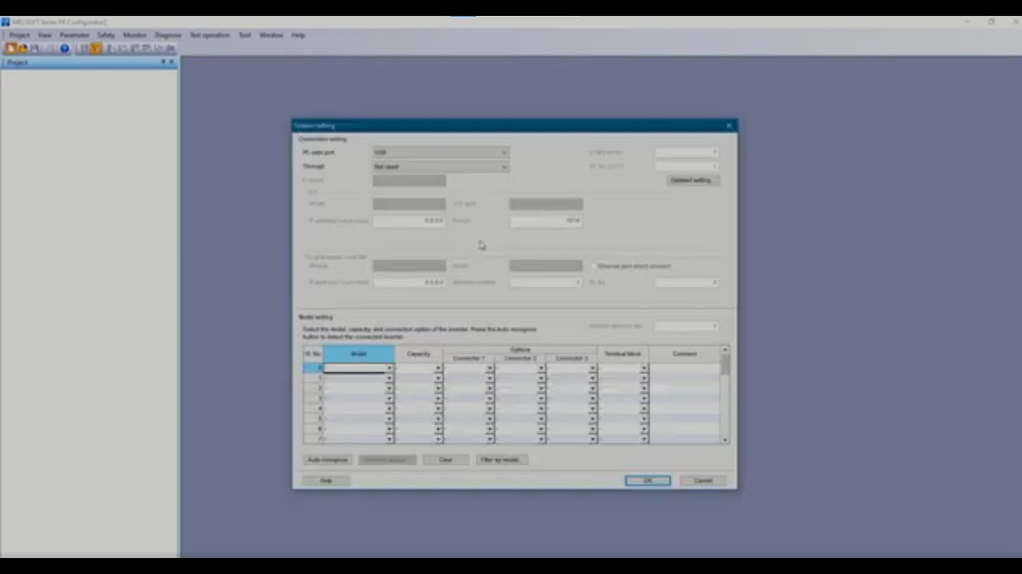Screen dimensions: 1022x574
Task: Open Terminal block dropdown for station 0
Action: click(x=644, y=368)
